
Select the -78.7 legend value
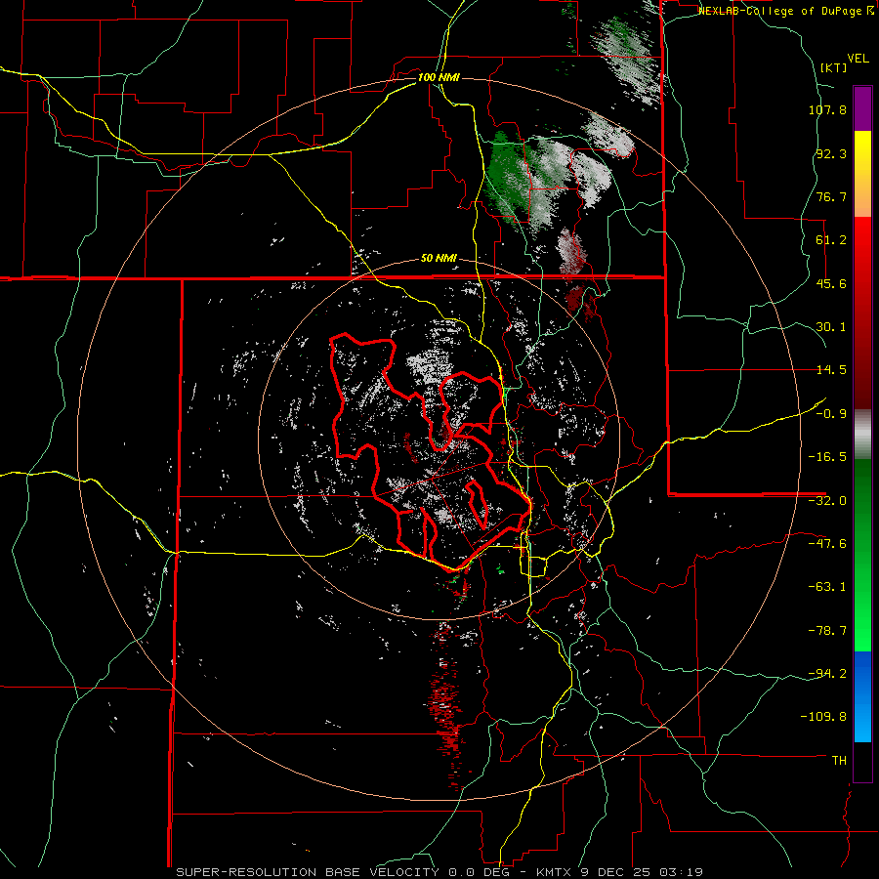(x=827, y=631)
